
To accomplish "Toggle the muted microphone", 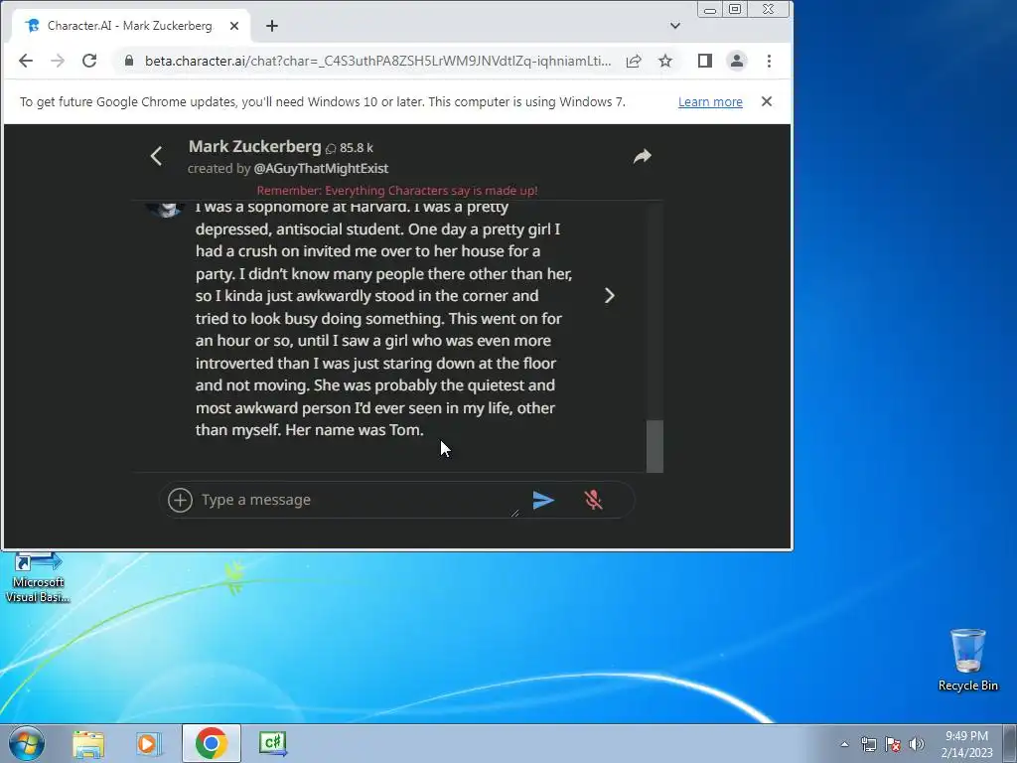I will pos(593,500).
